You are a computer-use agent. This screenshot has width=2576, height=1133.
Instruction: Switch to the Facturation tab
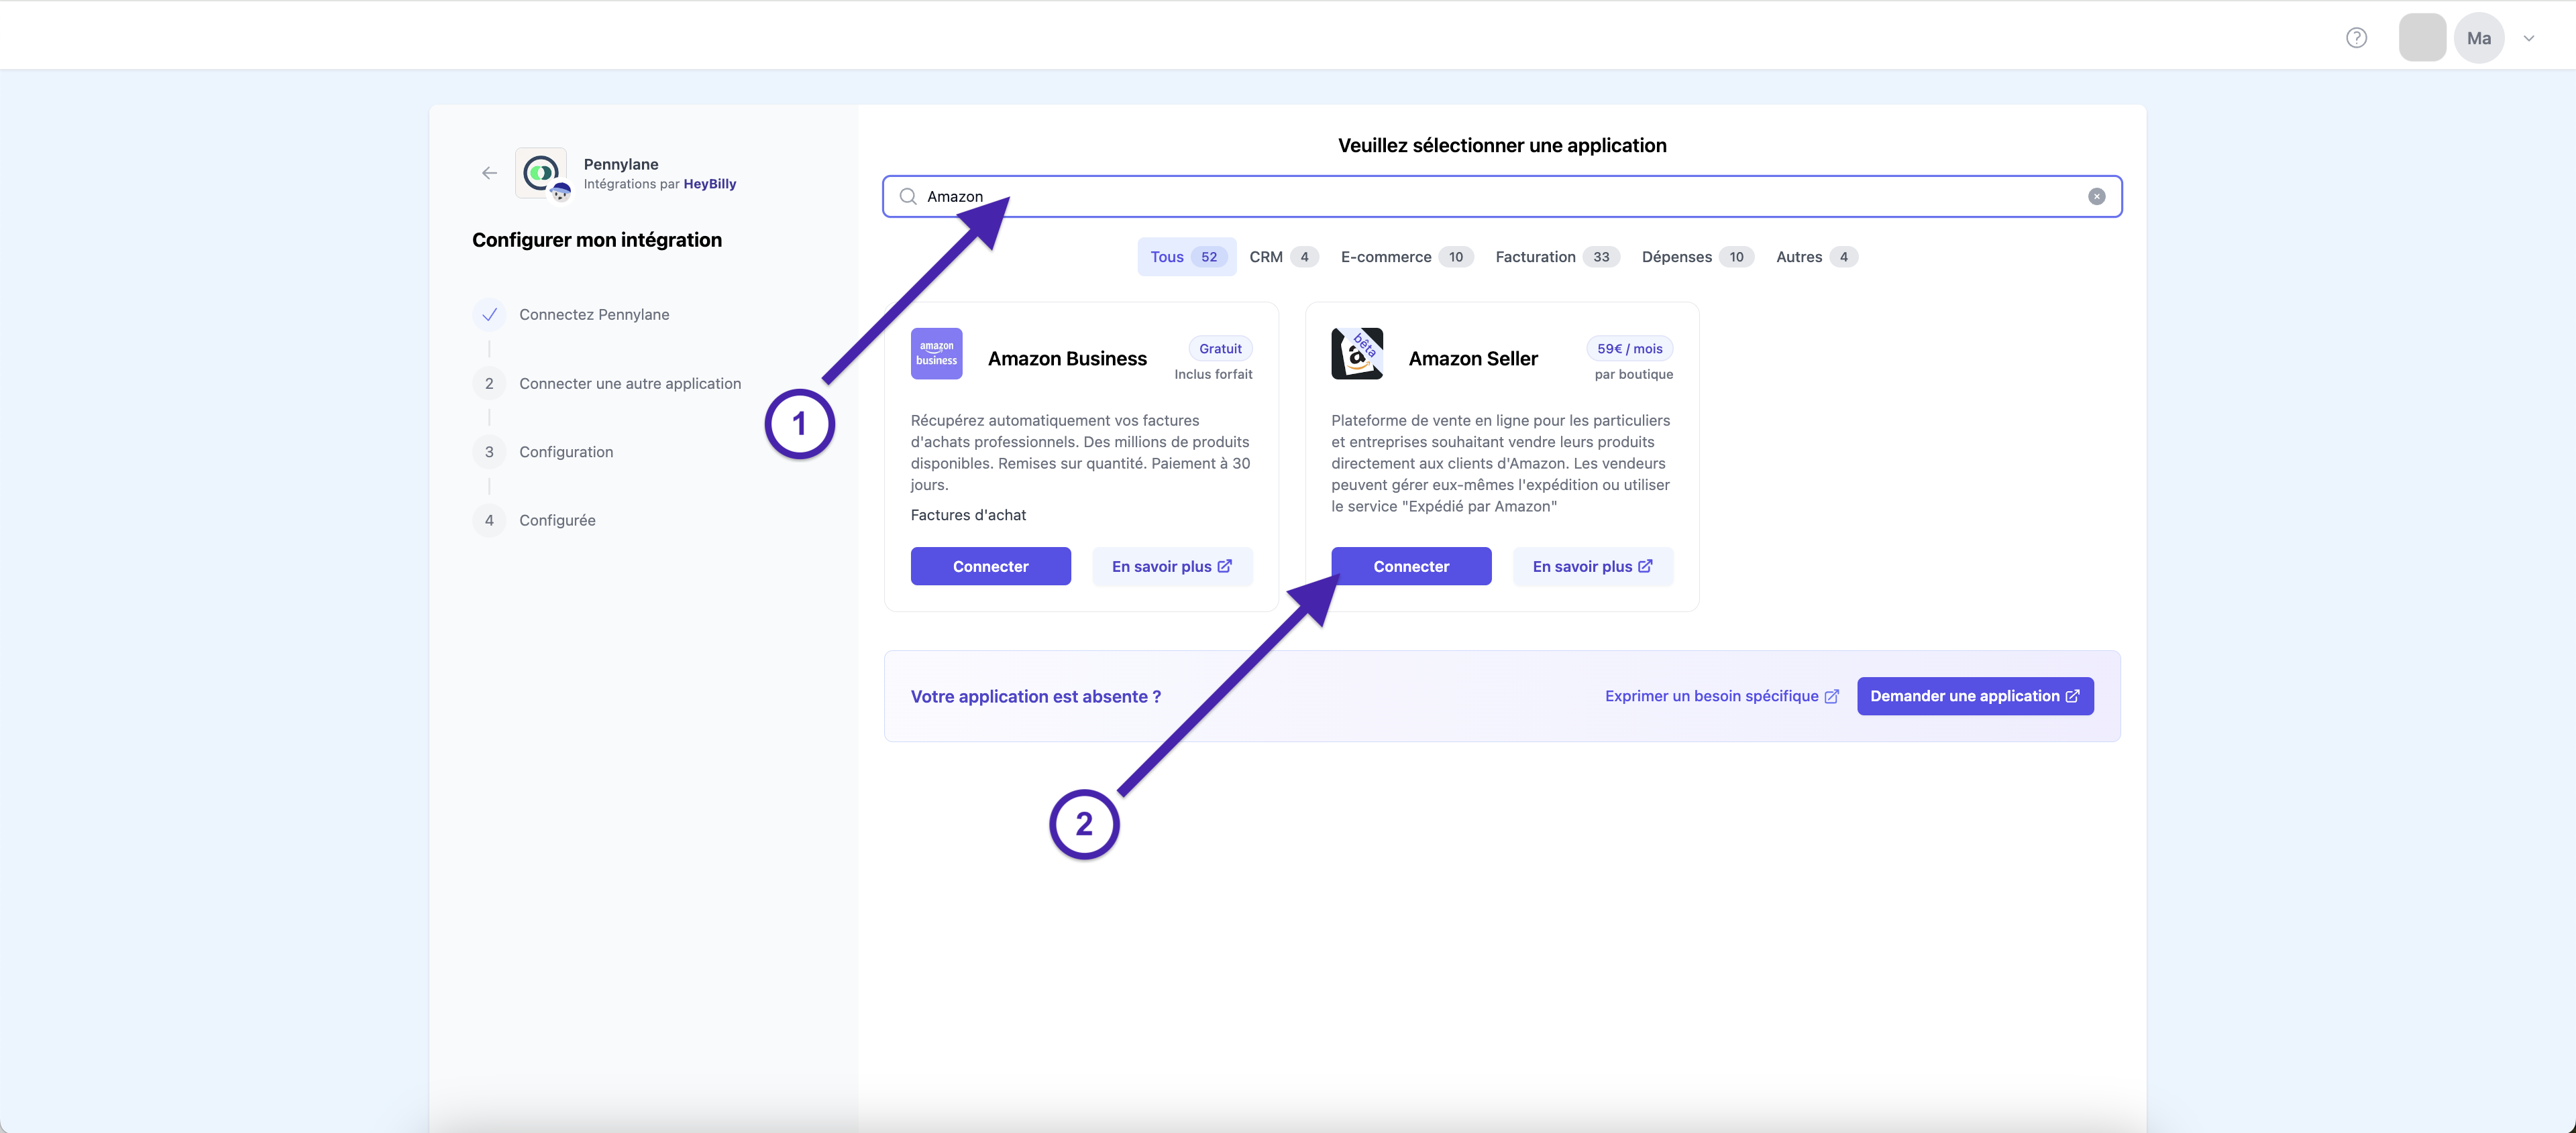(1557, 257)
